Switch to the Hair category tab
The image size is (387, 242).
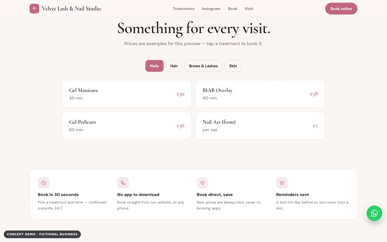(x=174, y=66)
